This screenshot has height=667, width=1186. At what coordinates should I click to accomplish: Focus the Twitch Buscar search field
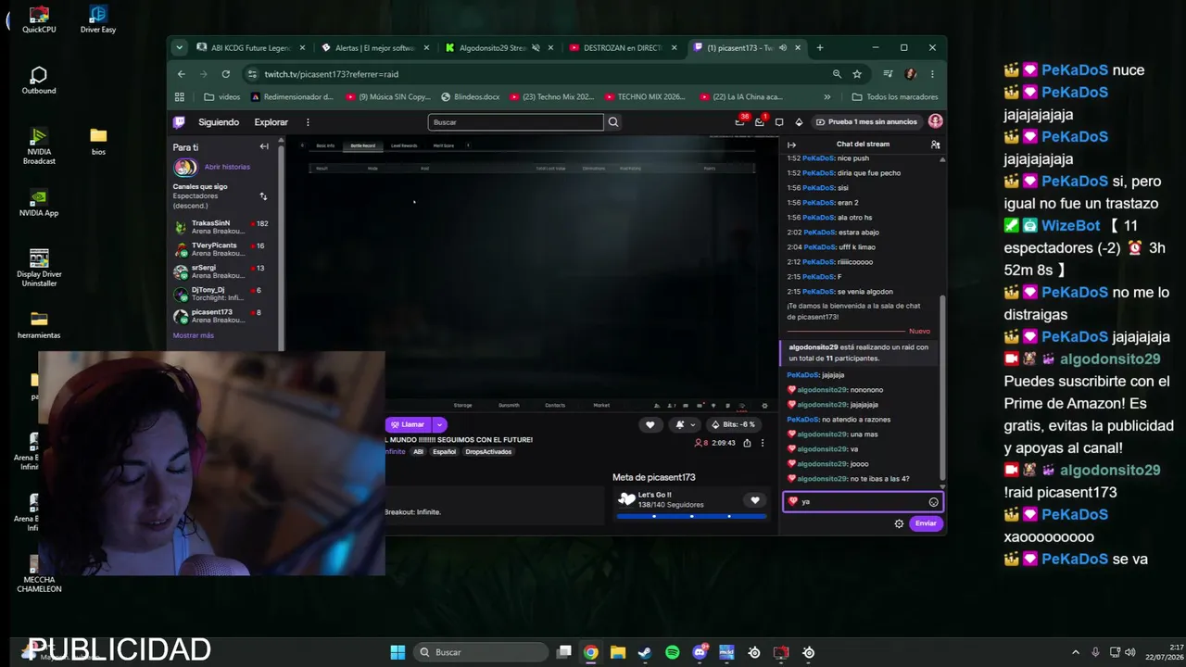[515, 121]
